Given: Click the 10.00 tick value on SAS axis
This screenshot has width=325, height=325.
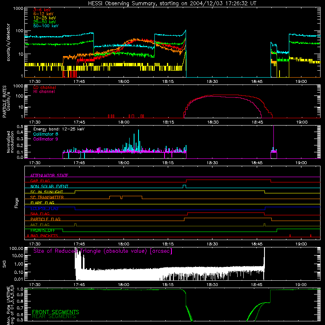Looking at the screenshot, I should (17, 256).
